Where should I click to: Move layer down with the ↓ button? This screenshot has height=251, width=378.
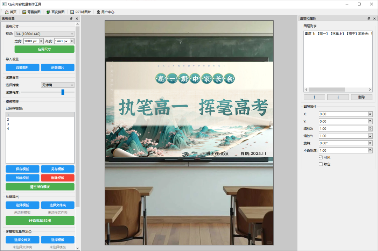pos(338,97)
